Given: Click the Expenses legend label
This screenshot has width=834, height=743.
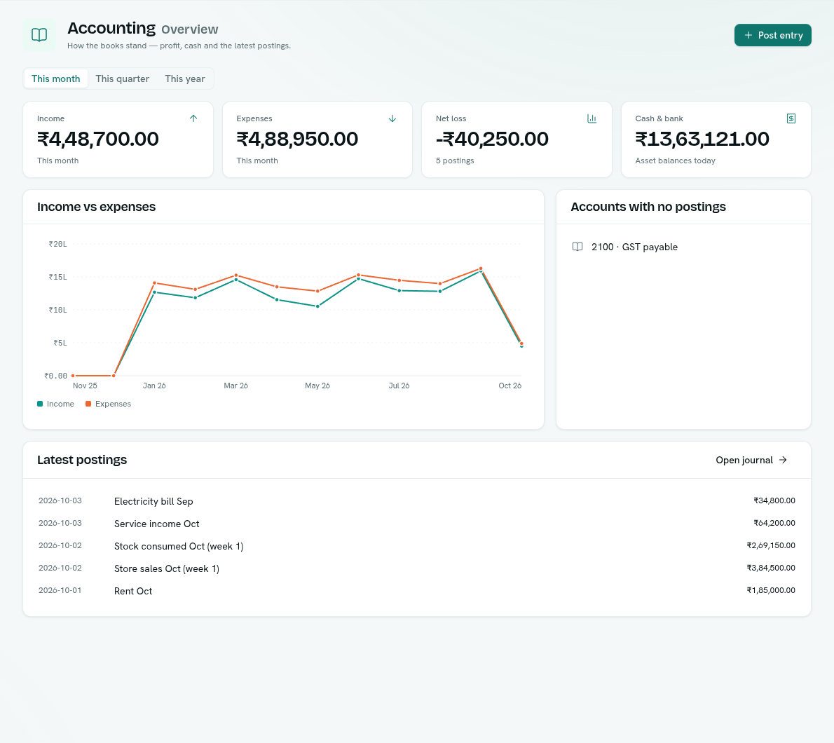Looking at the screenshot, I should click(113, 404).
